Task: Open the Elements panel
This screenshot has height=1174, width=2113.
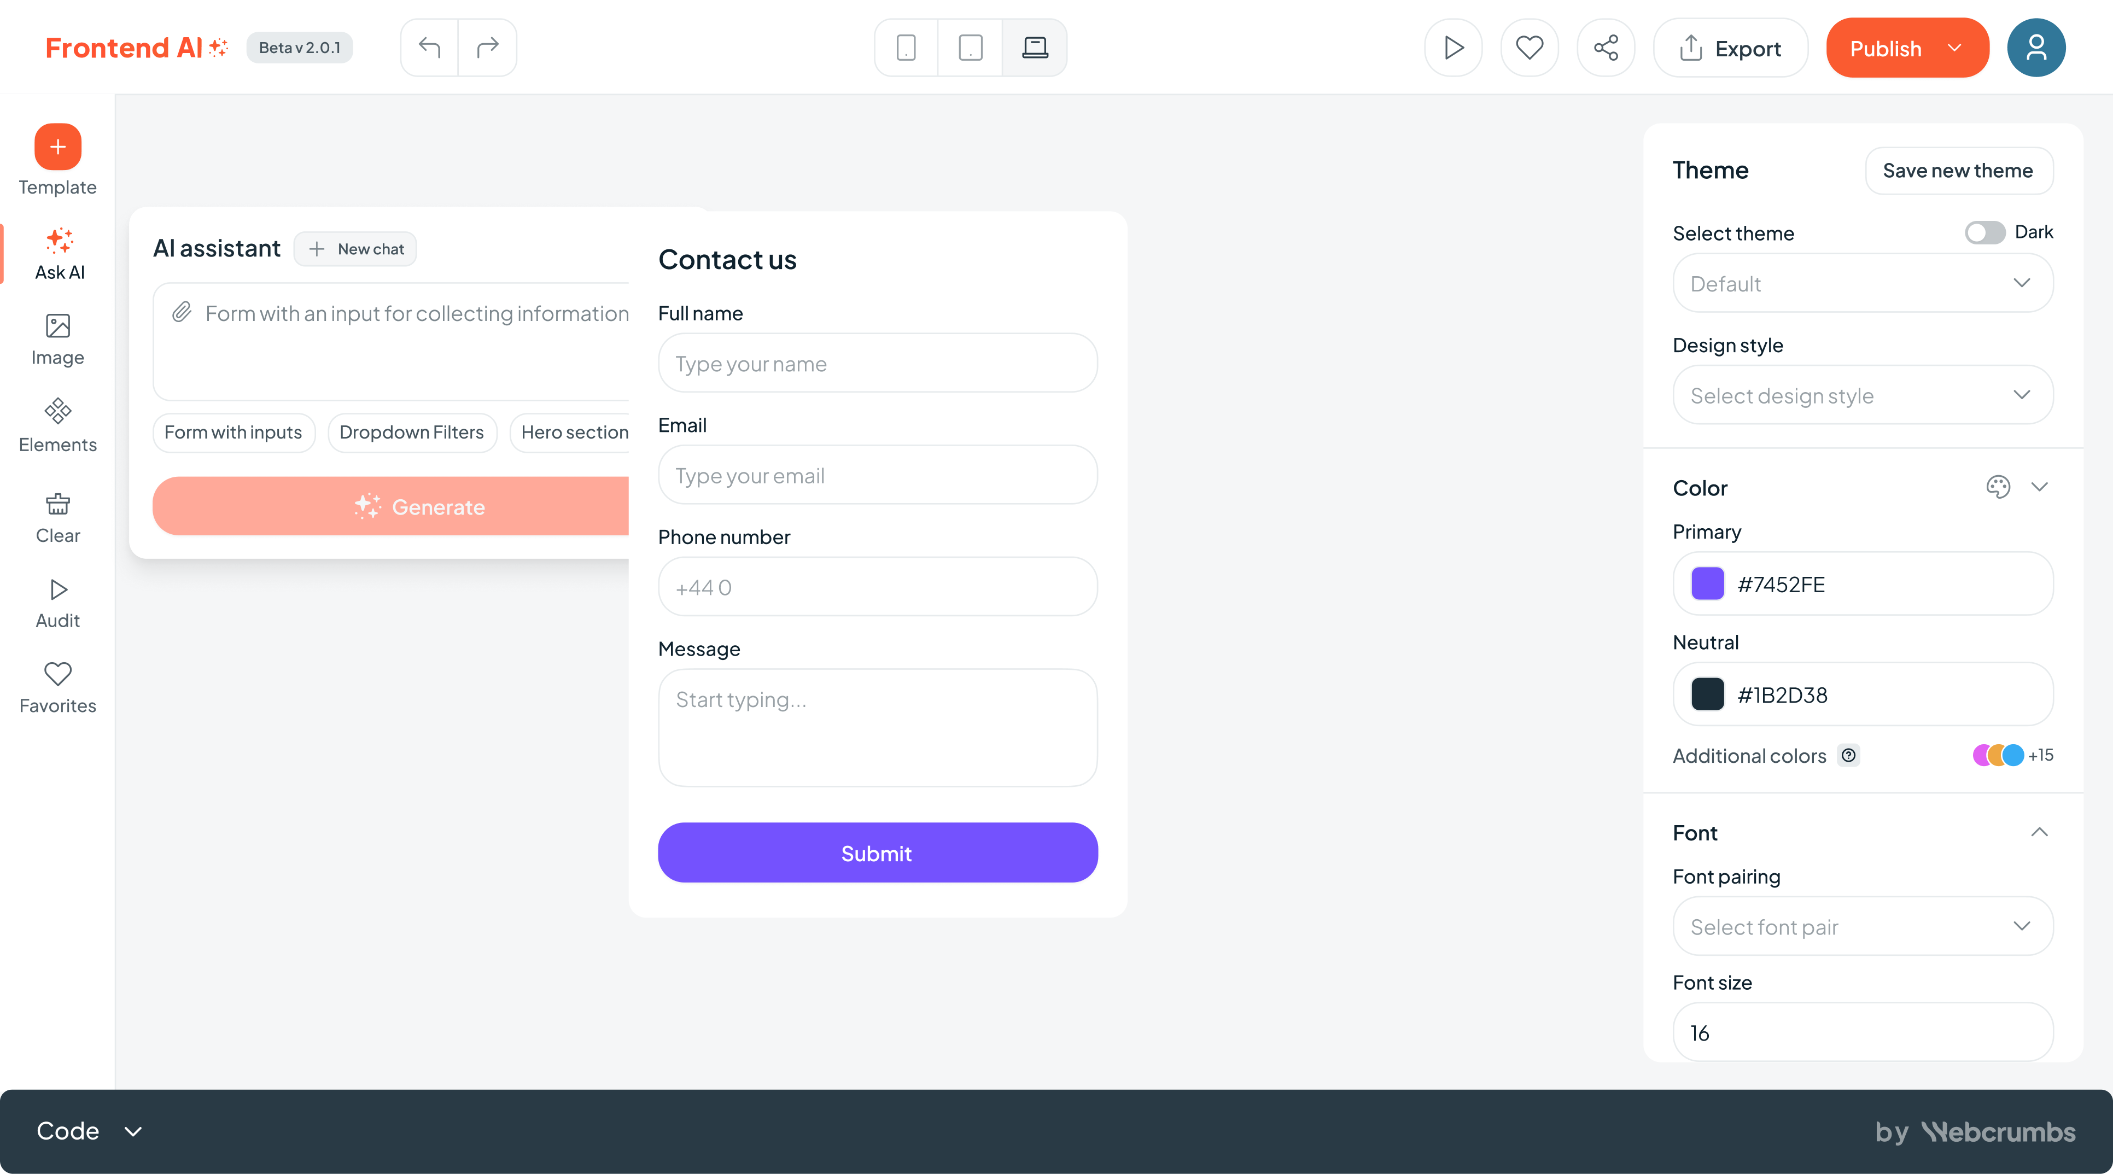Action: tap(57, 425)
